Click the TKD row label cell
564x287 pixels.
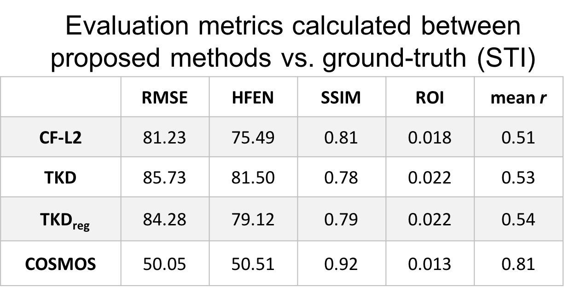(61, 178)
